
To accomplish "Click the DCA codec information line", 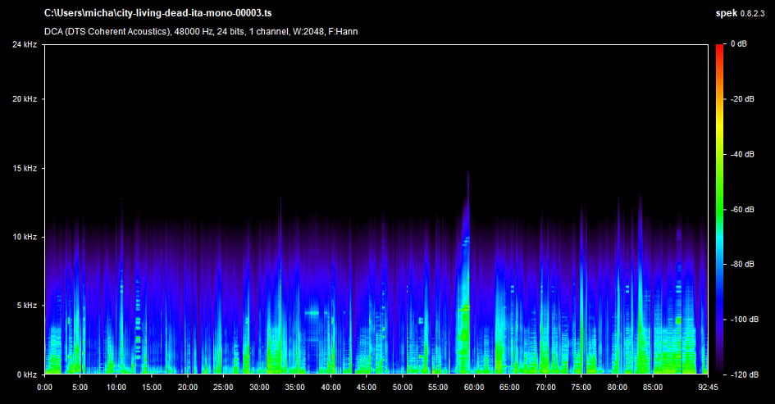I will 201,32.
